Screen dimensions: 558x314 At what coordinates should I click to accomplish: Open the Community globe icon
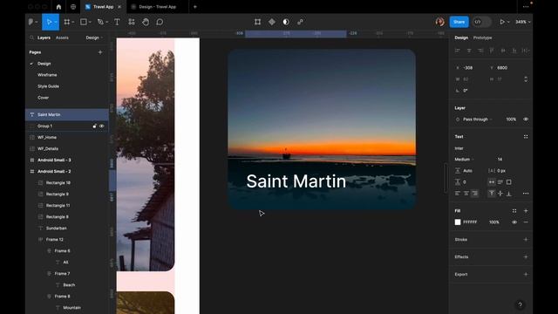pyautogui.click(x=73, y=7)
